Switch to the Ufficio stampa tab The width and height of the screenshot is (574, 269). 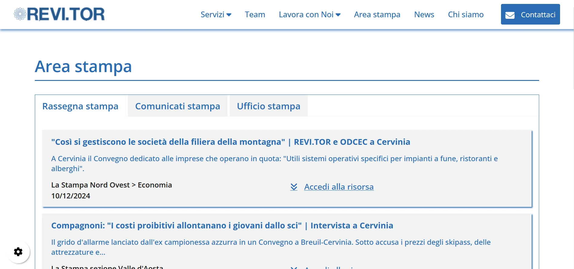[268, 106]
